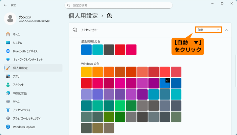Click the 安心こころ account name
This screenshot has width=237, height=135.
point(25,17)
